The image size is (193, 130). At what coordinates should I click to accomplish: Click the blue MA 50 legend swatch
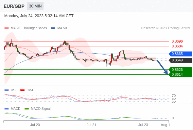click(x=53, y=28)
